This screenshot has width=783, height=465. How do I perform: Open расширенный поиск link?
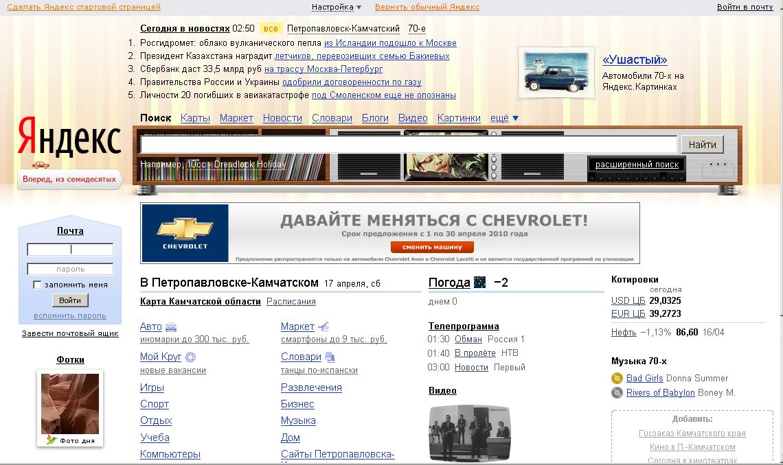click(637, 164)
